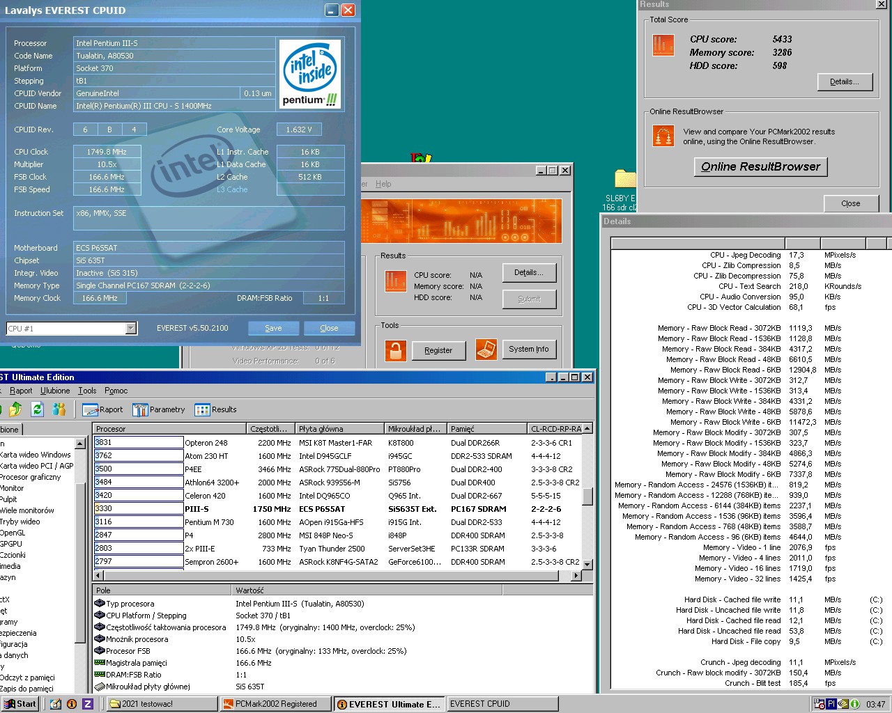Click the 3330 score bar
Screen dimensions: 892x713
click(139, 508)
